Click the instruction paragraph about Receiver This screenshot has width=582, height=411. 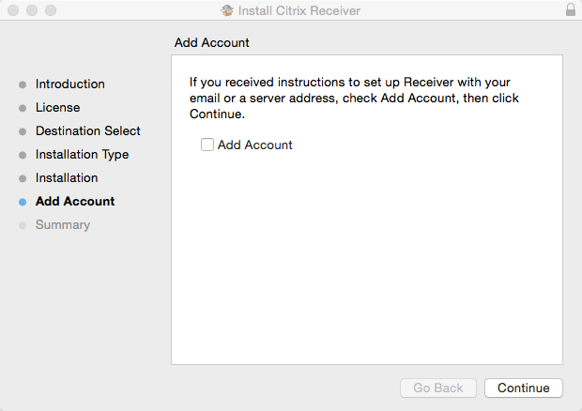click(354, 98)
